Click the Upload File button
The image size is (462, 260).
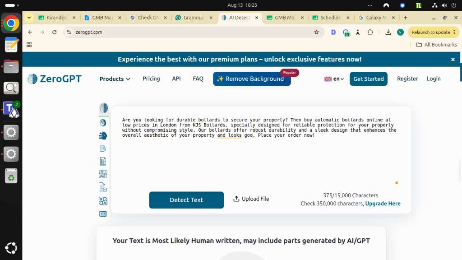[x=251, y=199]
